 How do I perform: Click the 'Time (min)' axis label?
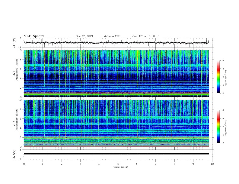pyautogui.click(x=121, y=167)
